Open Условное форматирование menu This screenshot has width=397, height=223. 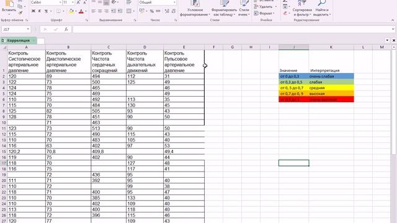[195, 8]
